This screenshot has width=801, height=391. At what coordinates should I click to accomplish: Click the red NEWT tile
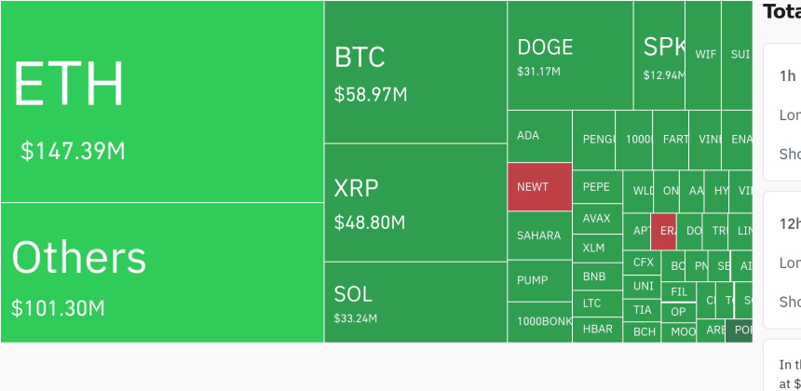539,186
